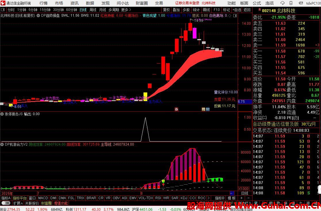The height and width of the screenshot is (211, 321).
Task: Click the Tongdaxin red logo icon
Action: (x=3, y=3)
